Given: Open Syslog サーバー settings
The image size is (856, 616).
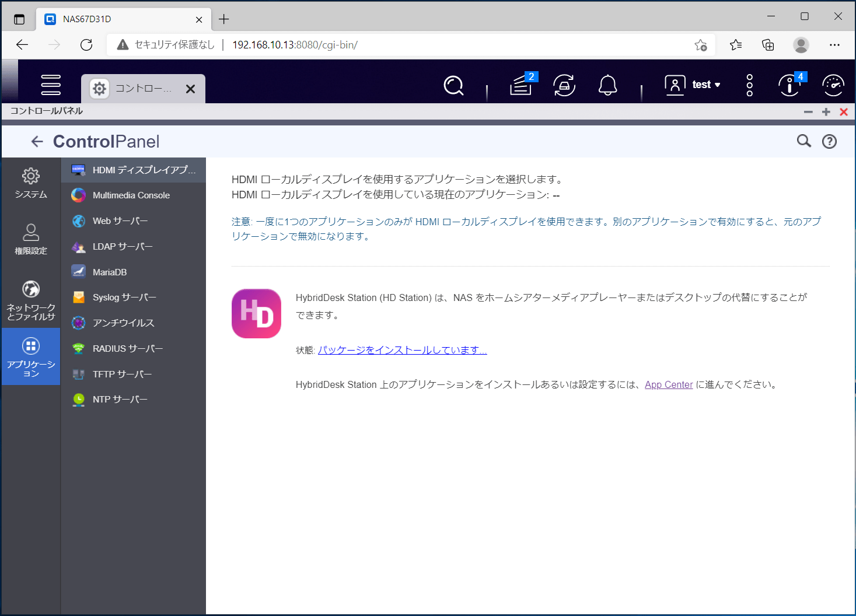Looking at the screenshot, I should click(134, 297).
